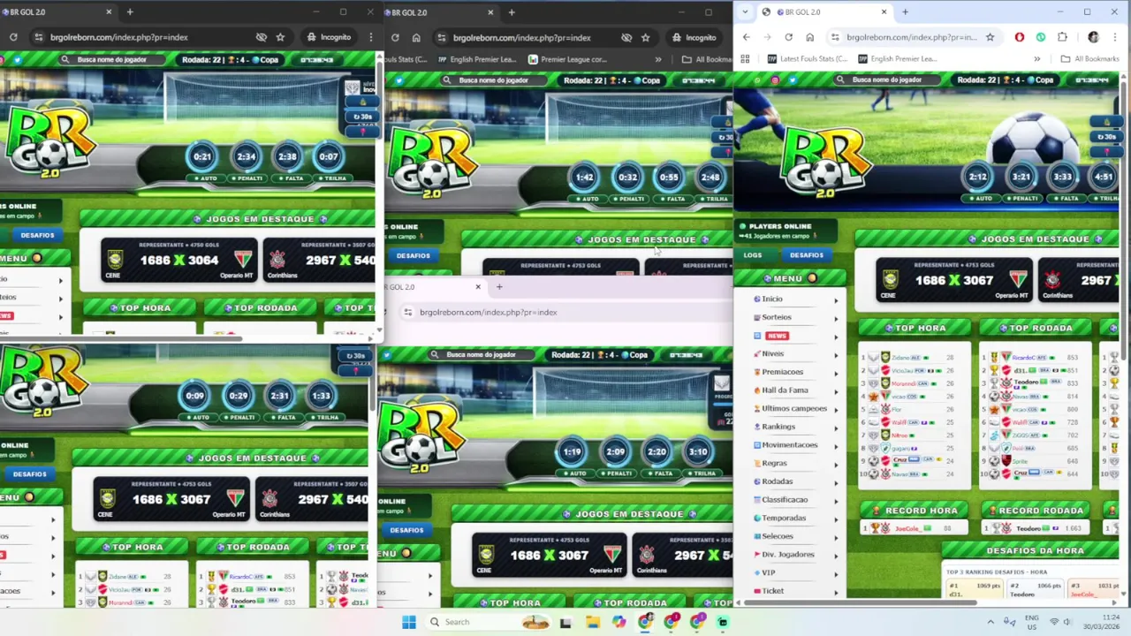Click the 3:21 PENALTI timer circle

[x=1021, y=177]
